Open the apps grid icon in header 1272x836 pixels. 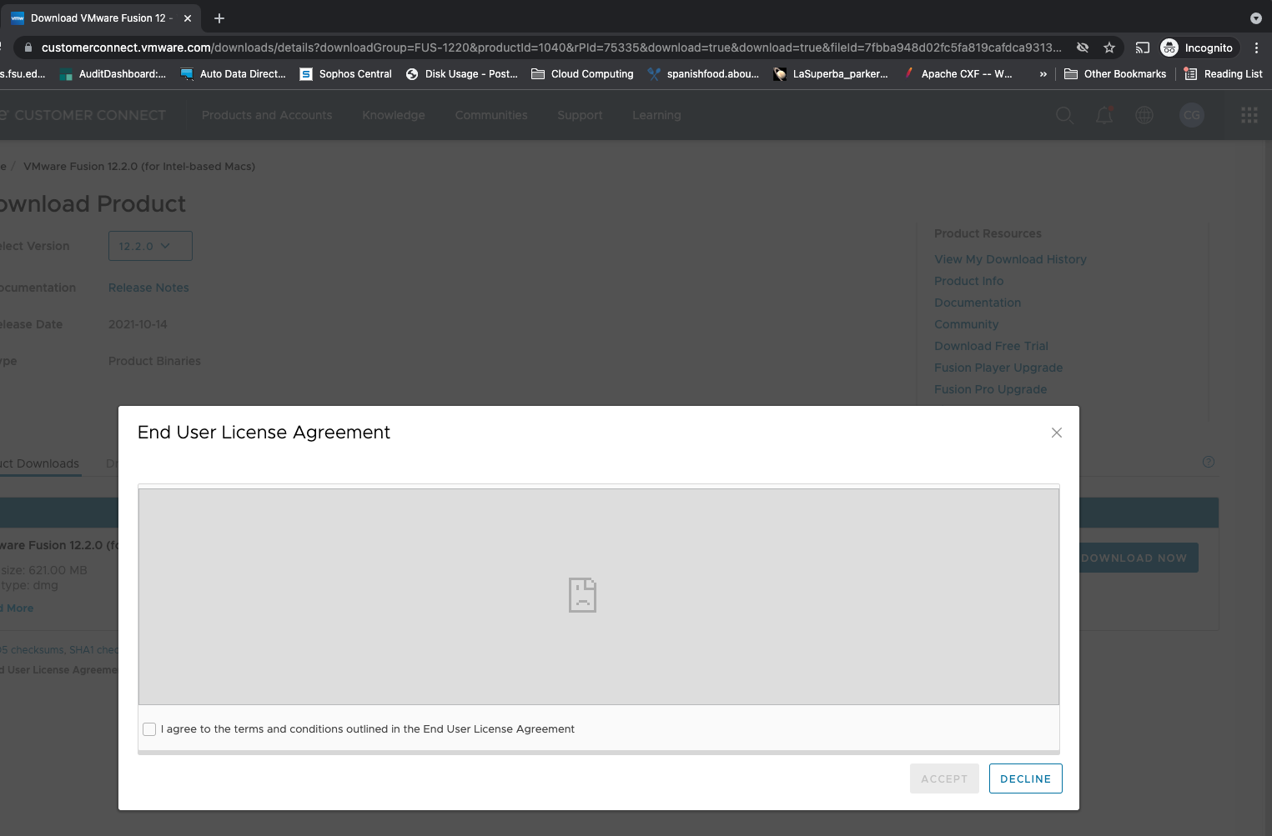point(1249,115)
